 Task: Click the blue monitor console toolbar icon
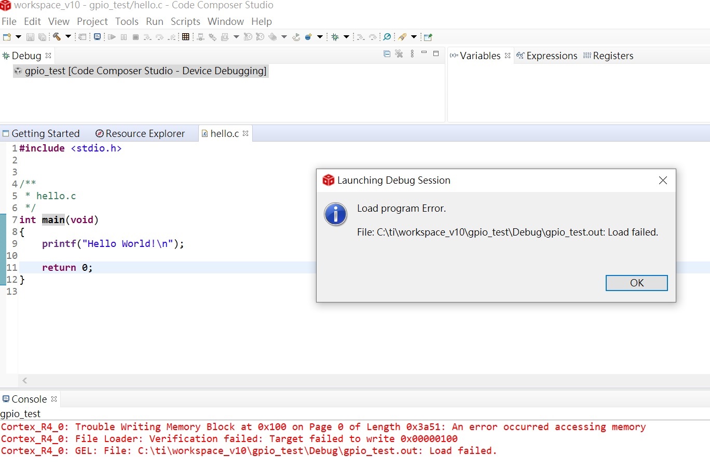97,37
